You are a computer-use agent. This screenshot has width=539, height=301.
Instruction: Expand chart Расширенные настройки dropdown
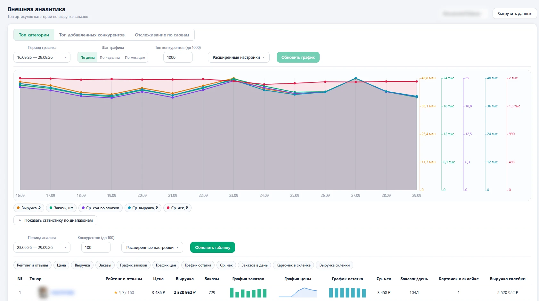click(239, 58)
